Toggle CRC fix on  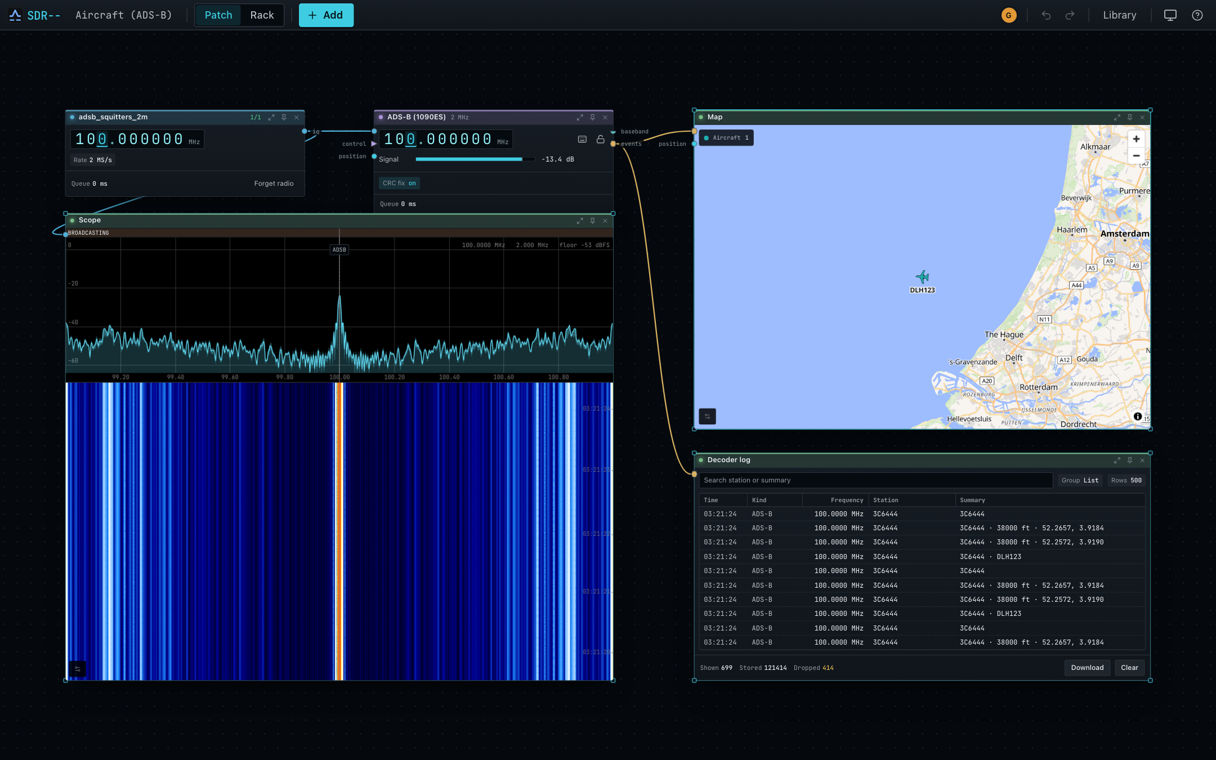pyautogui.click(x=399, y=183)
